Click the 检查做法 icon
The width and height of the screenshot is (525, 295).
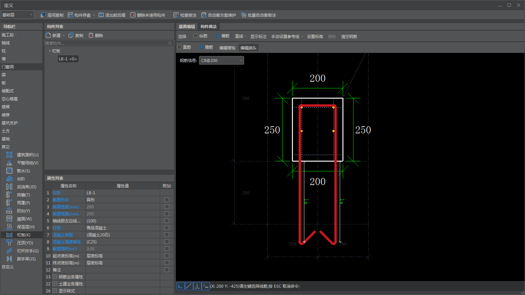pos(176,15)
